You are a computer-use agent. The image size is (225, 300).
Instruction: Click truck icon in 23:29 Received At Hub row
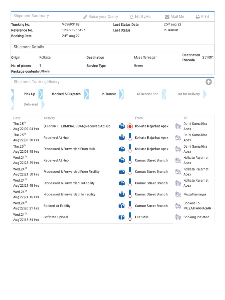pos(178,160)
